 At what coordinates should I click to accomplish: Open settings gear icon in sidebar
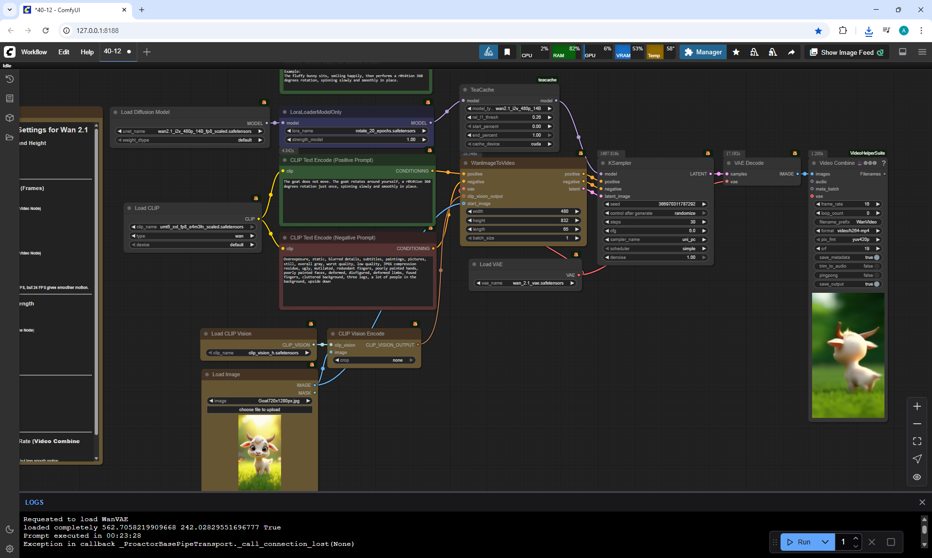[x=9, y=549]
